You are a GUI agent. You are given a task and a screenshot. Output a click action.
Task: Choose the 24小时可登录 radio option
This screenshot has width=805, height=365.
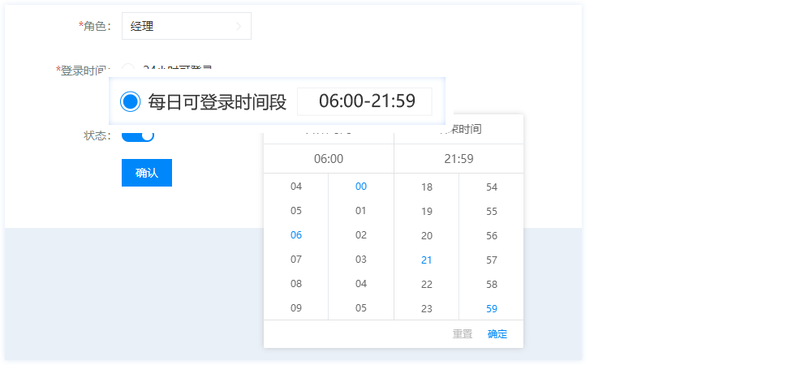(x=128, y=69)
